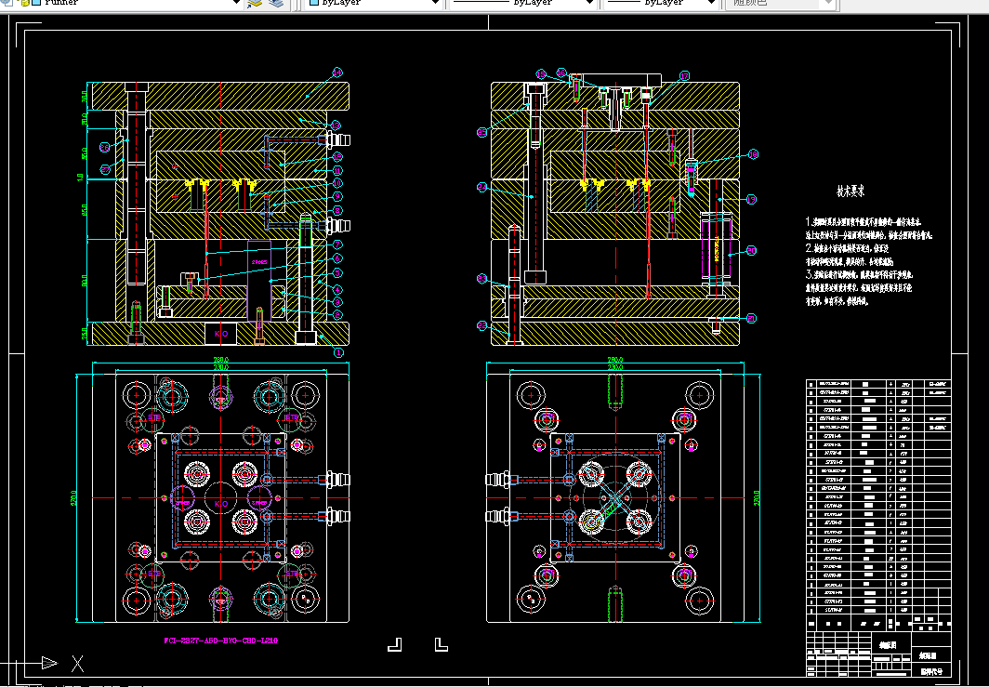Select the water nozzle fitting on bottom-left plan view

[336, 480]
